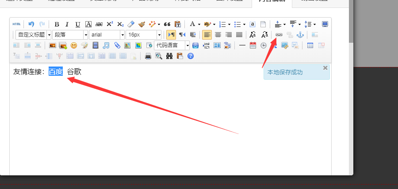
Task: Apply subscript formatting
Action: pyautogui.click(x=120, y=24)
